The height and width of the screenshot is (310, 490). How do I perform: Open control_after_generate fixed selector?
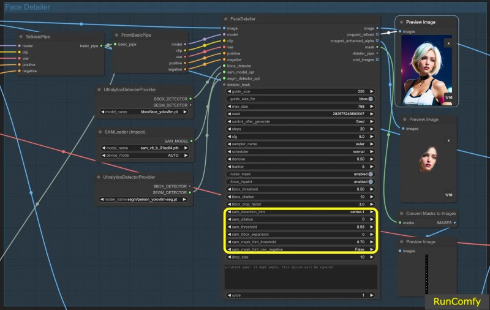300,121
